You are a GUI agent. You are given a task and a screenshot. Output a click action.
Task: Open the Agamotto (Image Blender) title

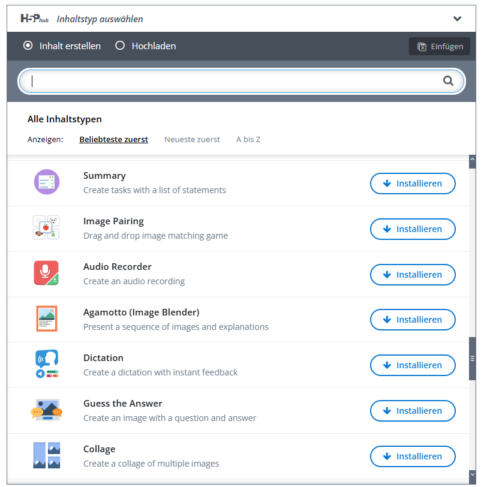142,312
